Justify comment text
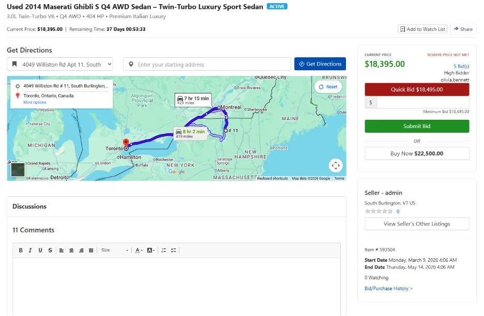The image size is (484, 316). click(91, 250)
